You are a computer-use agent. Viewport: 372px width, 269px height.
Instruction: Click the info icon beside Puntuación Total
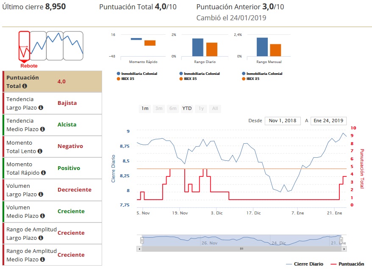click(x=25, y=86)
